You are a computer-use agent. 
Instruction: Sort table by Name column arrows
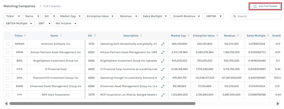click(x=61, y=36)
